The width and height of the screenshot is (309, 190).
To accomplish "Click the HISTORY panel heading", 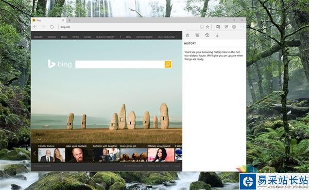I will 190,44.
